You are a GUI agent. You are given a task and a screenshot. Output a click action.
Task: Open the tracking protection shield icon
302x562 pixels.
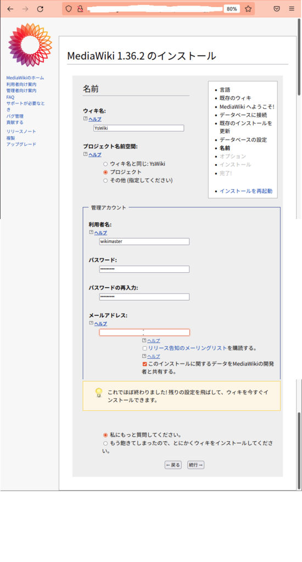click(69, 9)
